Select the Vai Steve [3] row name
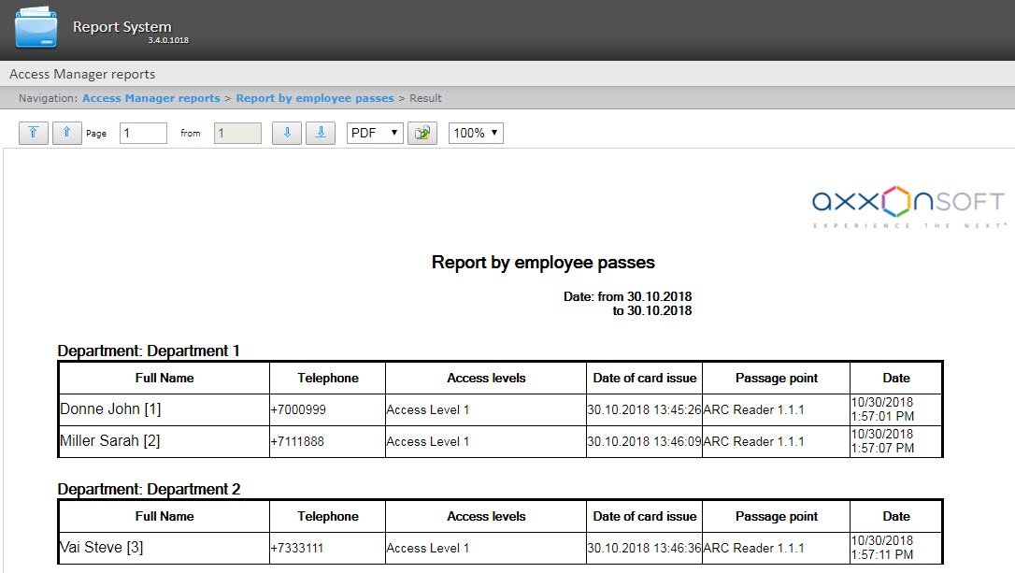Screen dimensions: 1015x573 (101, 548)
